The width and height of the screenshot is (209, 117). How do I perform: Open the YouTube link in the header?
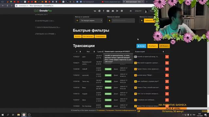pos(108,11)
